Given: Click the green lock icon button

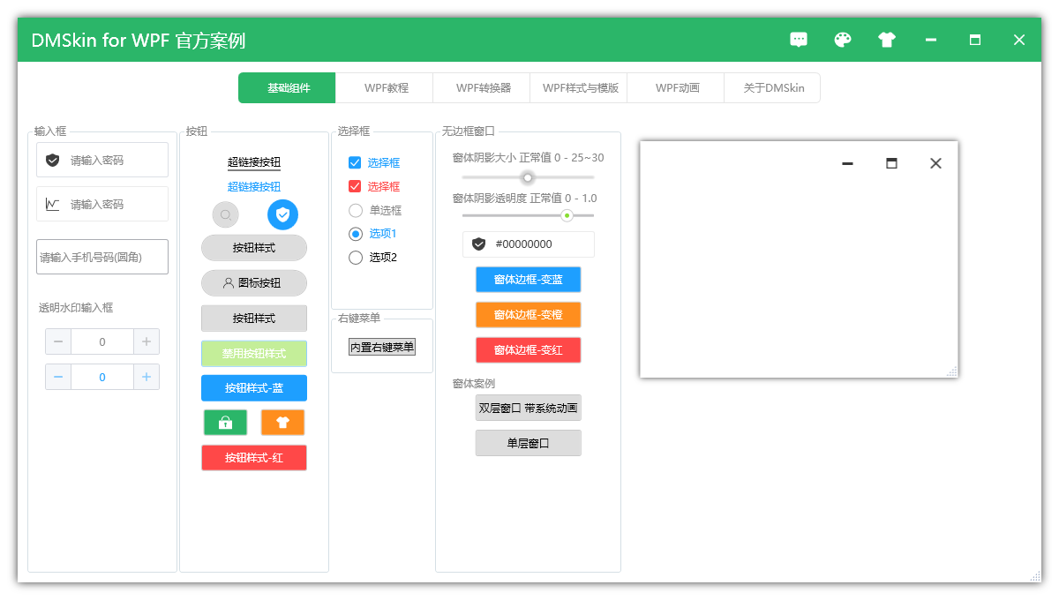Looking at the screenshot, I should 225,423.
